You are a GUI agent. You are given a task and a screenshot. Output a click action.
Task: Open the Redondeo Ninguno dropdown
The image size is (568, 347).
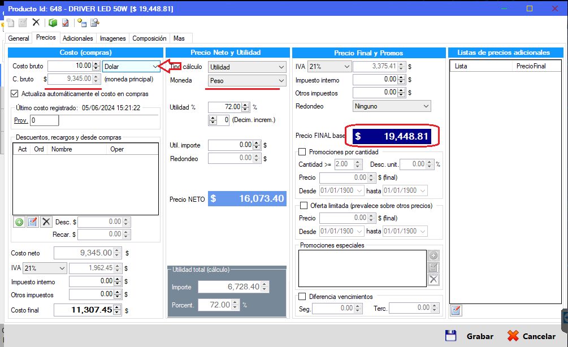click(x=426, y=106)
